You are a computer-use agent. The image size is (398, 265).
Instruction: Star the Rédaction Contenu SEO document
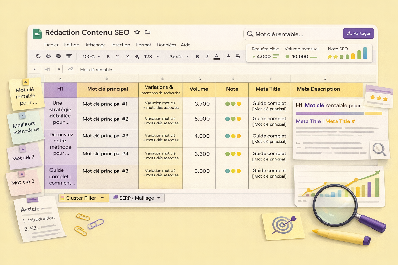point(137,32)
